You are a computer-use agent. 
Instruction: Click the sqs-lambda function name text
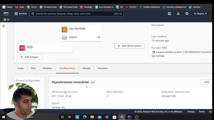(x=77, y=29)
